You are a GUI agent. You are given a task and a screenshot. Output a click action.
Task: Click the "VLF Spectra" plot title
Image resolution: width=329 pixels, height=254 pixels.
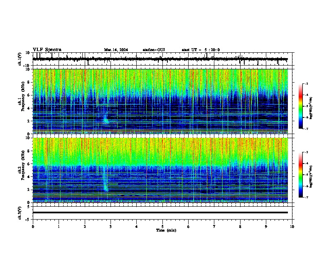47,50
